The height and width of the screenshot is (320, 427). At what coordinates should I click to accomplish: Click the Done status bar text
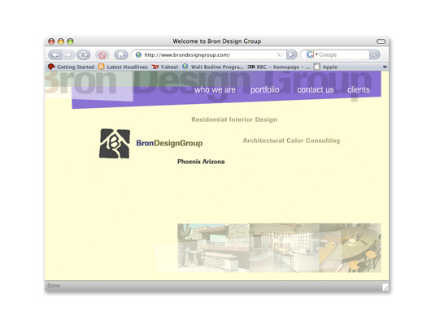point(54,285)
